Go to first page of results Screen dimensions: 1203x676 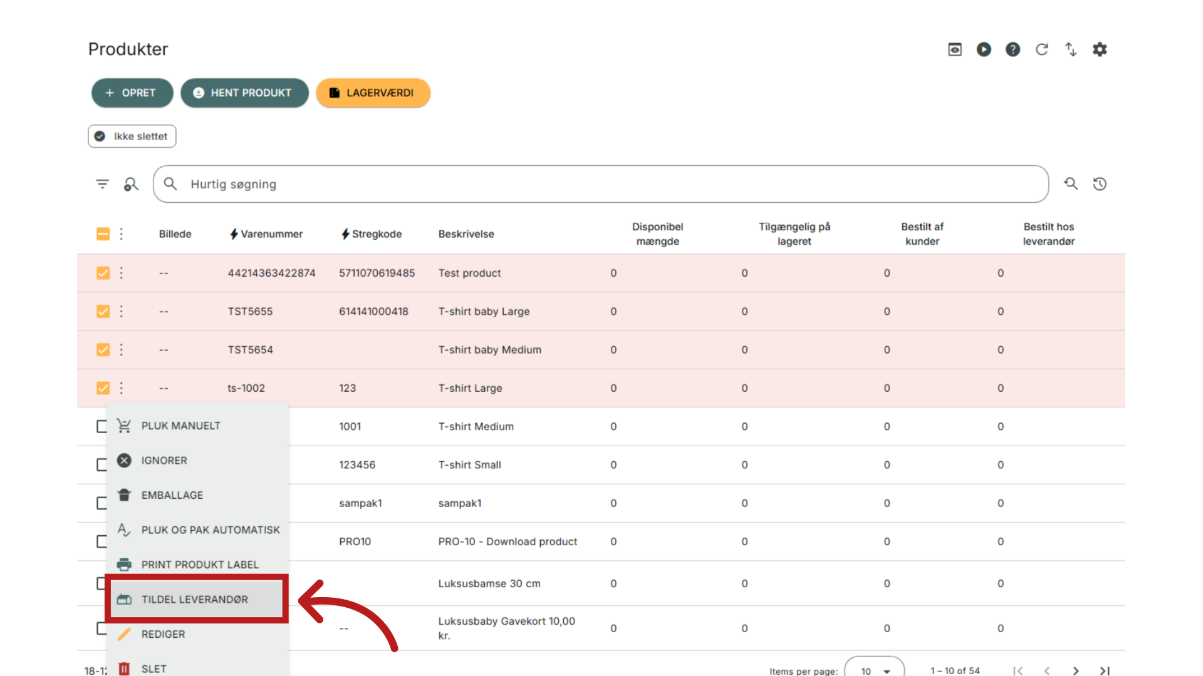(1018, 670)
